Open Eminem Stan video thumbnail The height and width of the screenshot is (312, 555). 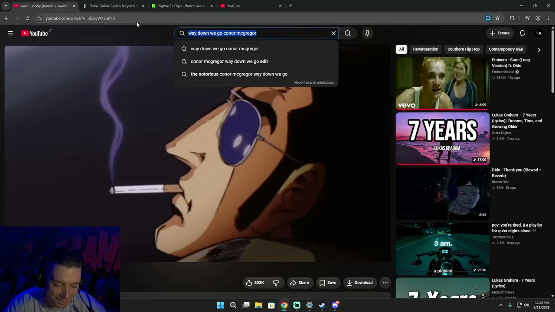coord(442,83)
